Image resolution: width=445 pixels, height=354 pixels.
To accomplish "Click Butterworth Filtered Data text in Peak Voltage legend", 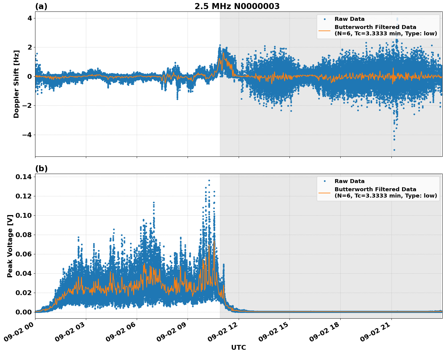I will coord(375,189).
